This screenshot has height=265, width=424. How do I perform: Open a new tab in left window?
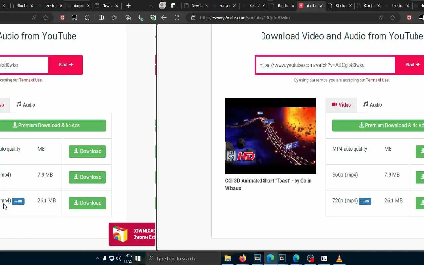coord(129,6)
